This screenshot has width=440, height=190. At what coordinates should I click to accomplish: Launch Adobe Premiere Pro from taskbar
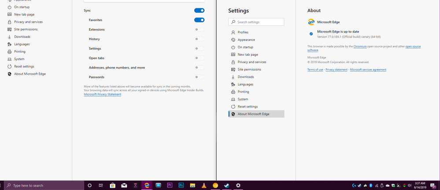[170, 185]
